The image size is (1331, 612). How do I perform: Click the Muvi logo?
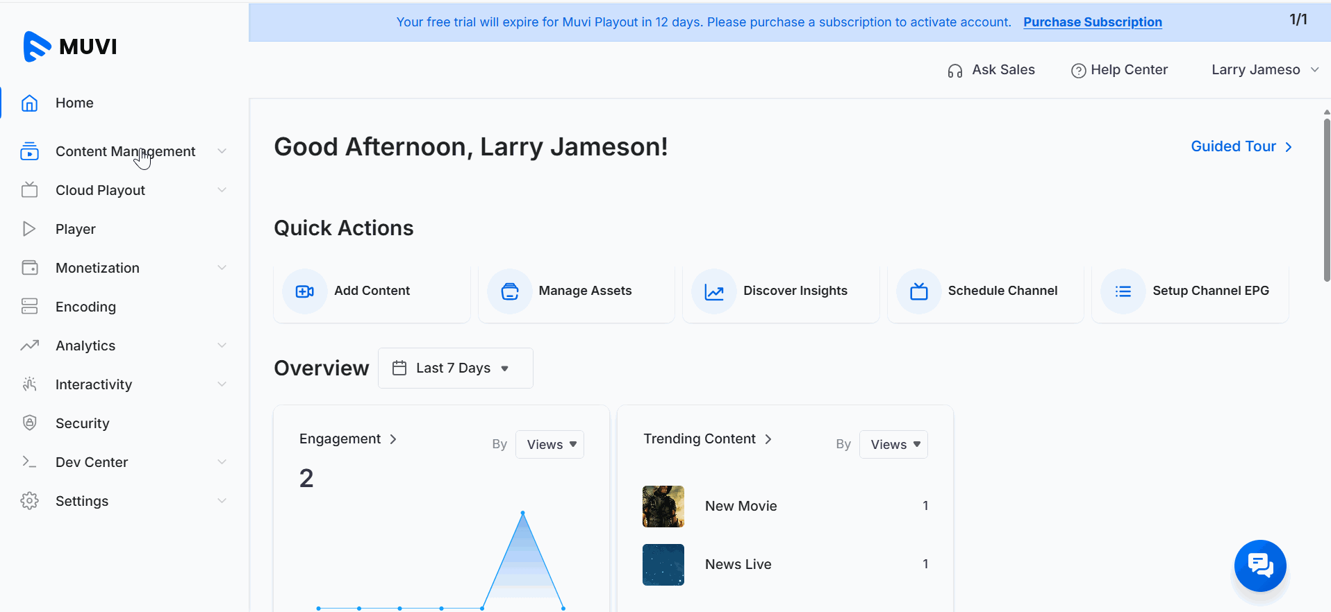[70, 46]
